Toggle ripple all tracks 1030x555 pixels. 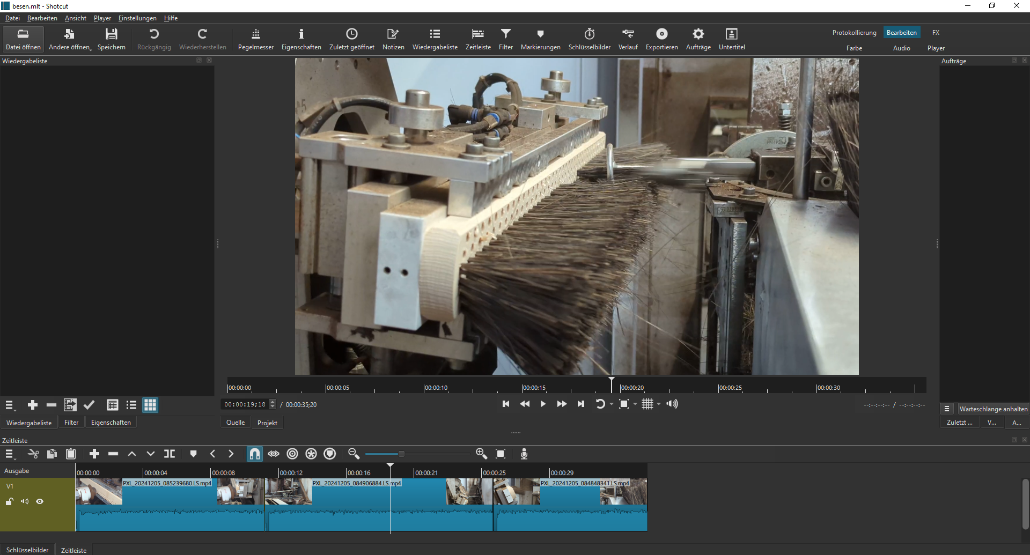point(311,454)
